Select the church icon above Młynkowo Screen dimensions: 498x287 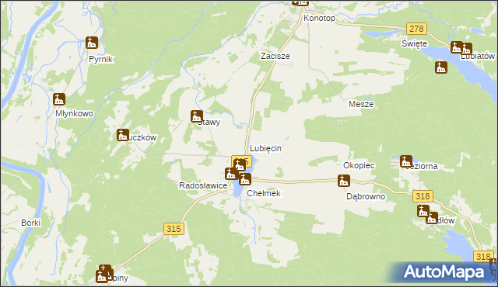click(x=59, y=99)
